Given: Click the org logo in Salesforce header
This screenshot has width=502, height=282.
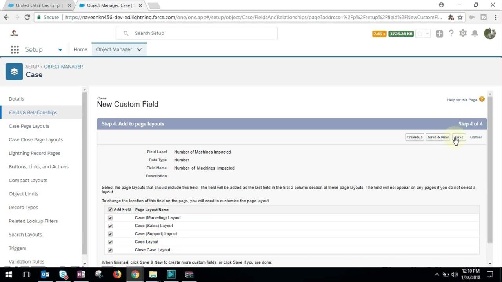Looking at the screenshot, I should [x=14, y=33].
